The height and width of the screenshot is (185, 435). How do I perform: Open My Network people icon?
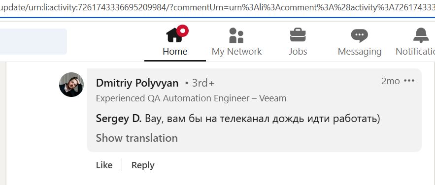click(236, 35)
